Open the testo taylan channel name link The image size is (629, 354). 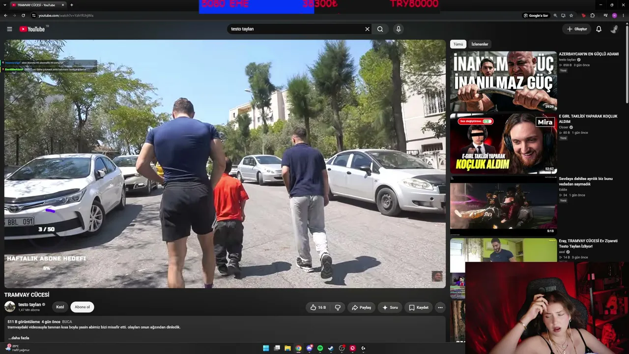point(29,304)
